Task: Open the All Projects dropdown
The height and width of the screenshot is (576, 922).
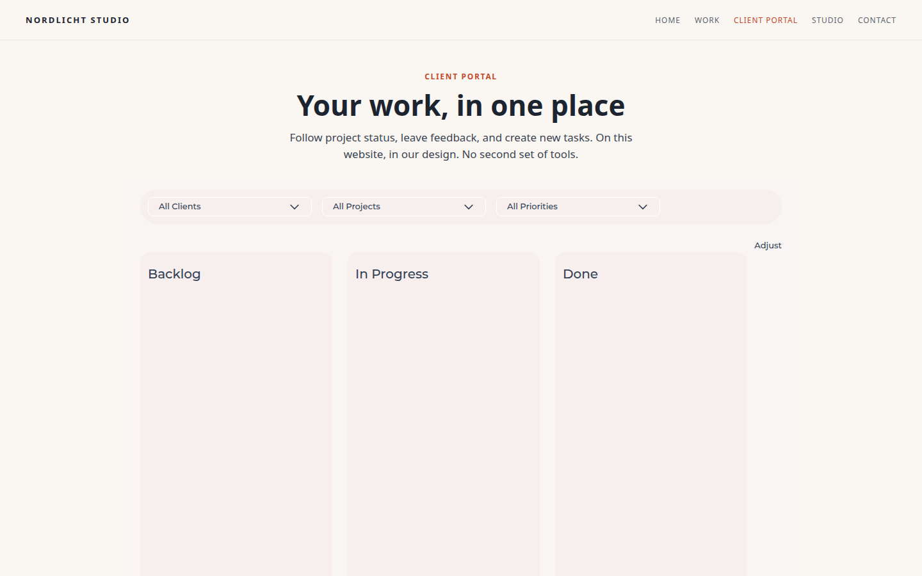Action: [x=404, y=207]
